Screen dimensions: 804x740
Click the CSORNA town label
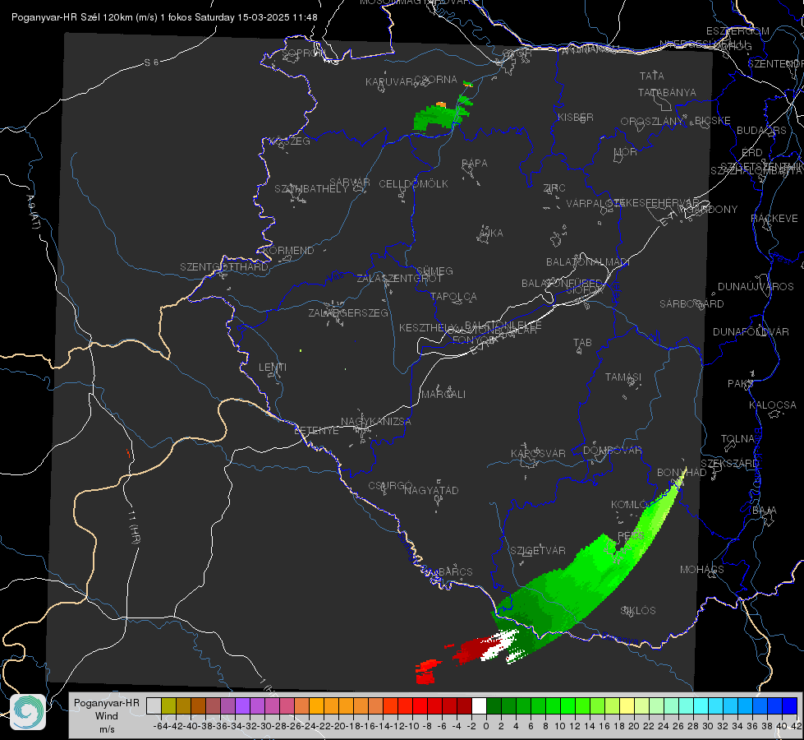click(436, 80)
